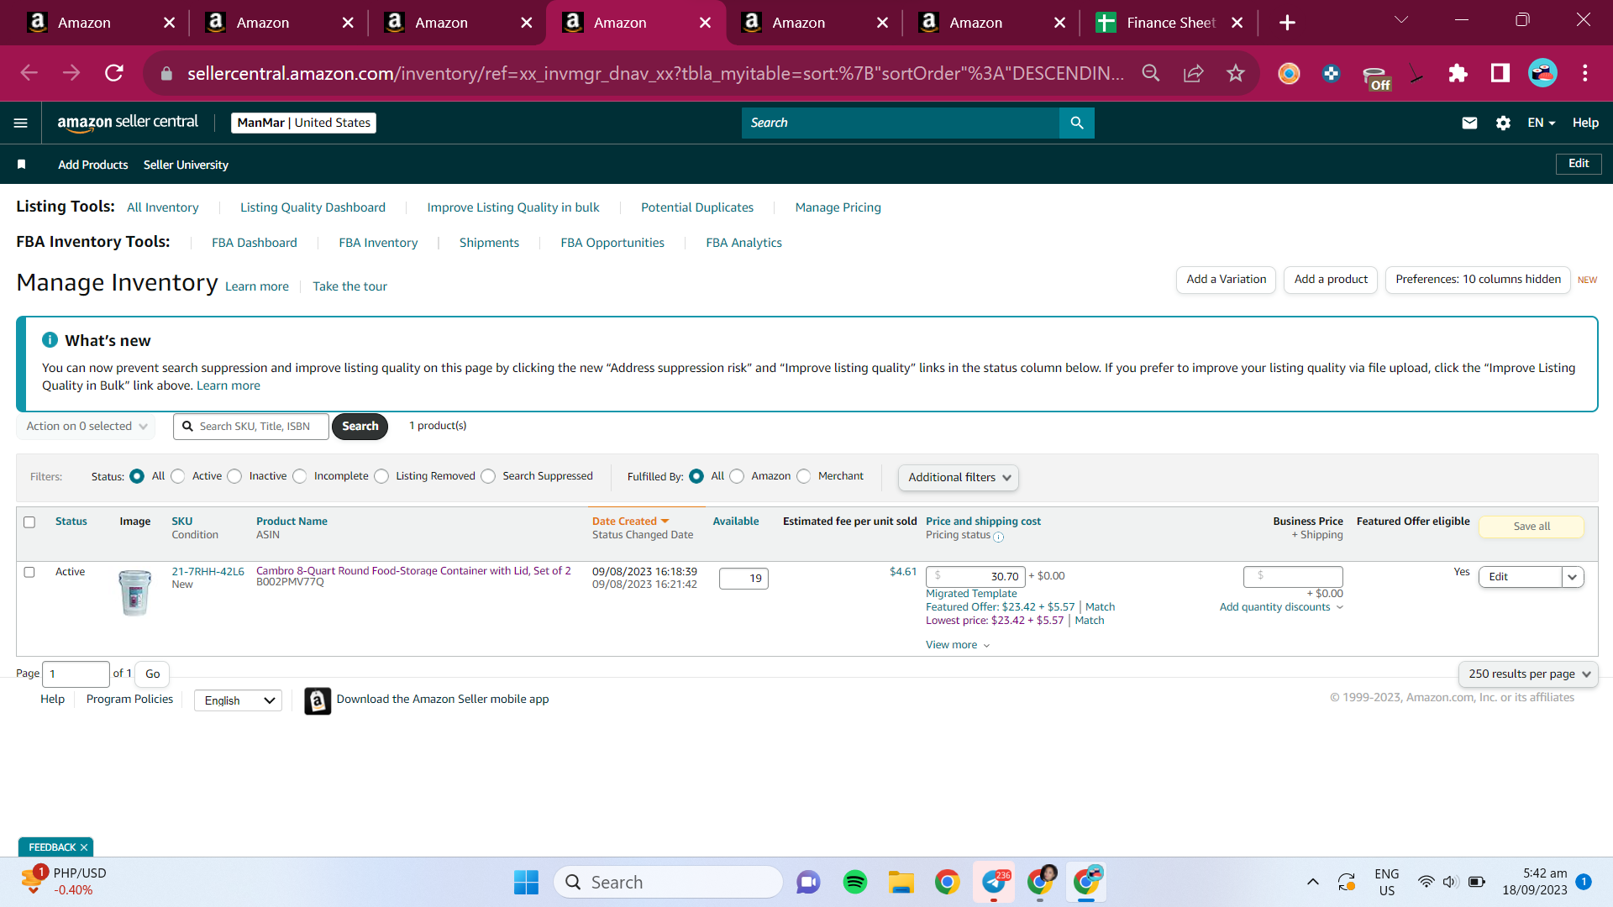Go back with the browser back arrow
1613x907 pixels.
[29, 73]
